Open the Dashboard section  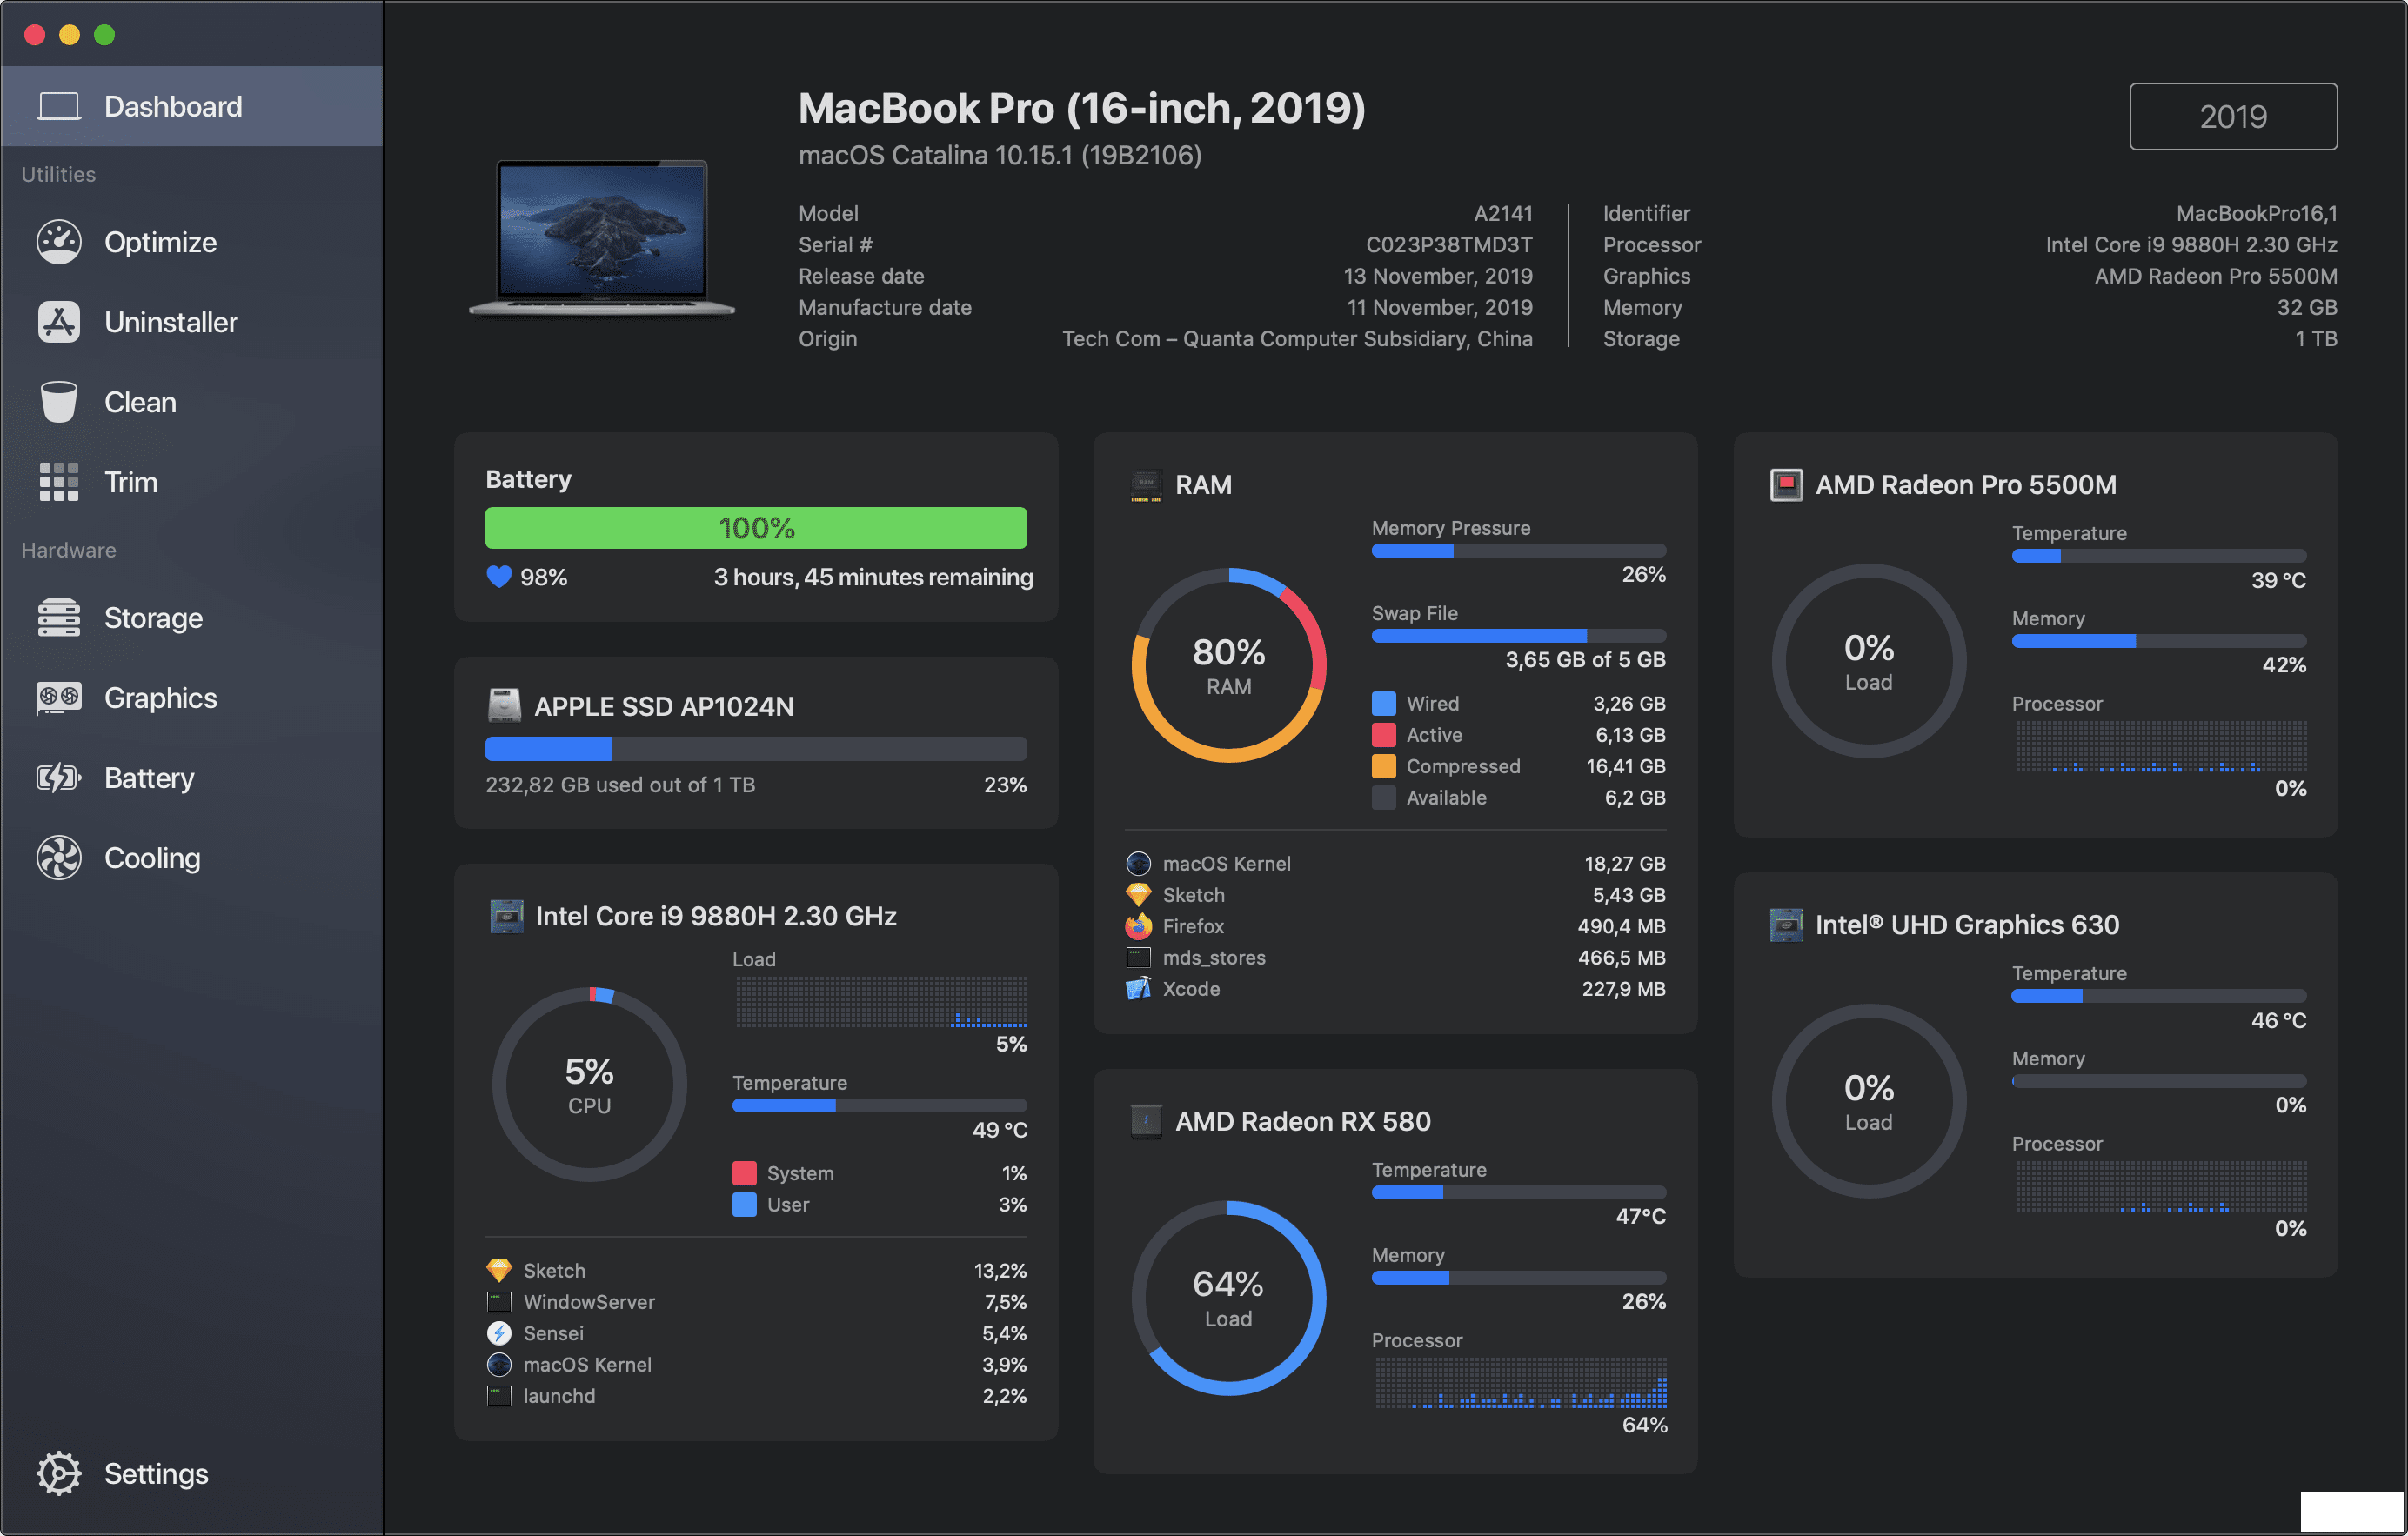click(x=192, y=106)
